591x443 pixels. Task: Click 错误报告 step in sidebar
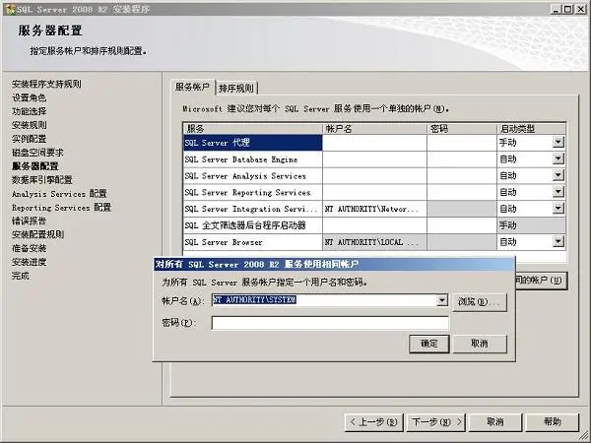click(x=29, y=221)
